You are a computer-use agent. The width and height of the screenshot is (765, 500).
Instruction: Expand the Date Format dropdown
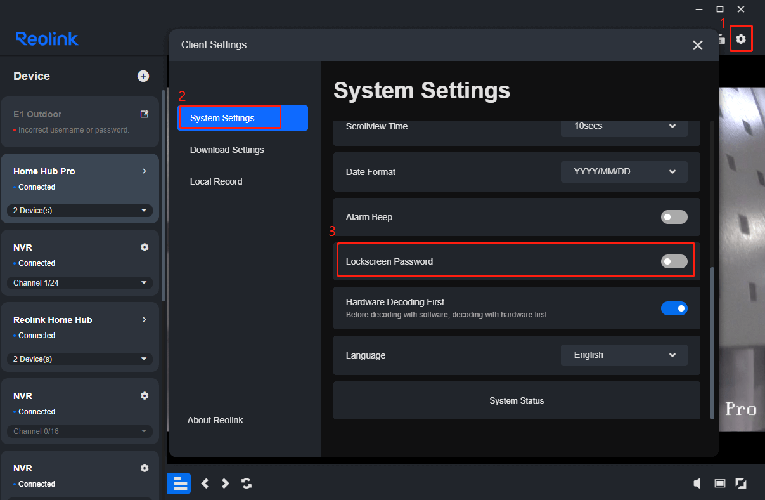pyautogui.click(x=624, y=172)
